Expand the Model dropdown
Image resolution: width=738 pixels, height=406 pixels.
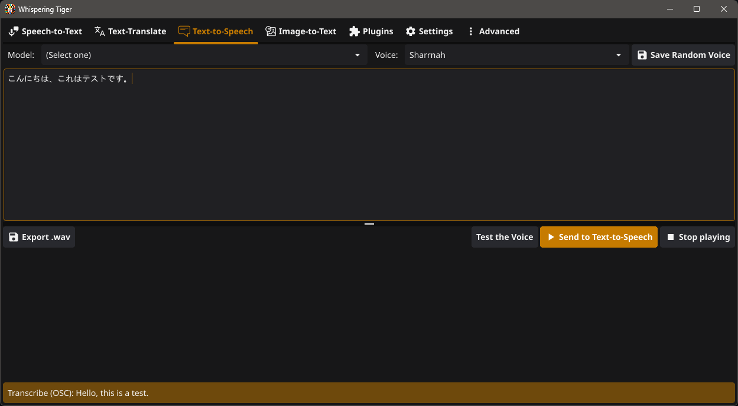[x=204, y=55]
